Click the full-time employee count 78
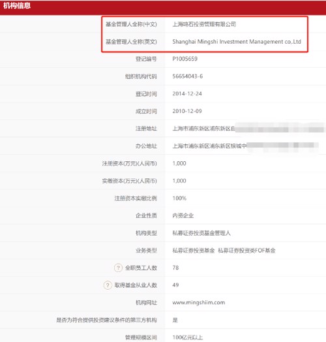This screenshot has width=326, height=342. (175, 268)
